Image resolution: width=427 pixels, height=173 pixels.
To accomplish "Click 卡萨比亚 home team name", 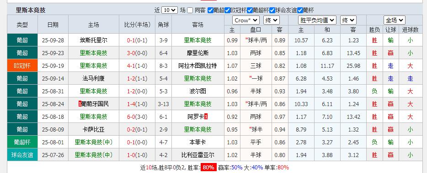I will [x=93, y=130].
